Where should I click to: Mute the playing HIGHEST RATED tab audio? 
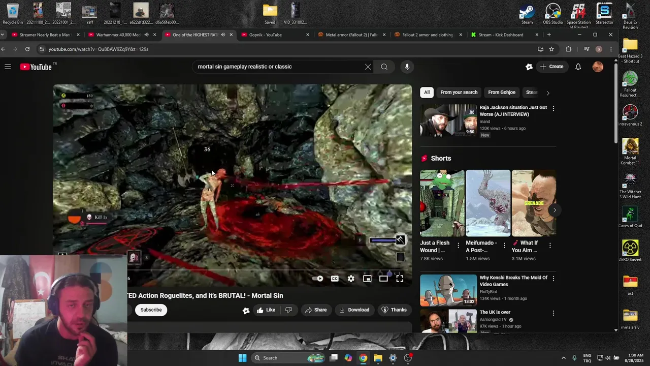pyautogui.click(x=223, y=35)
